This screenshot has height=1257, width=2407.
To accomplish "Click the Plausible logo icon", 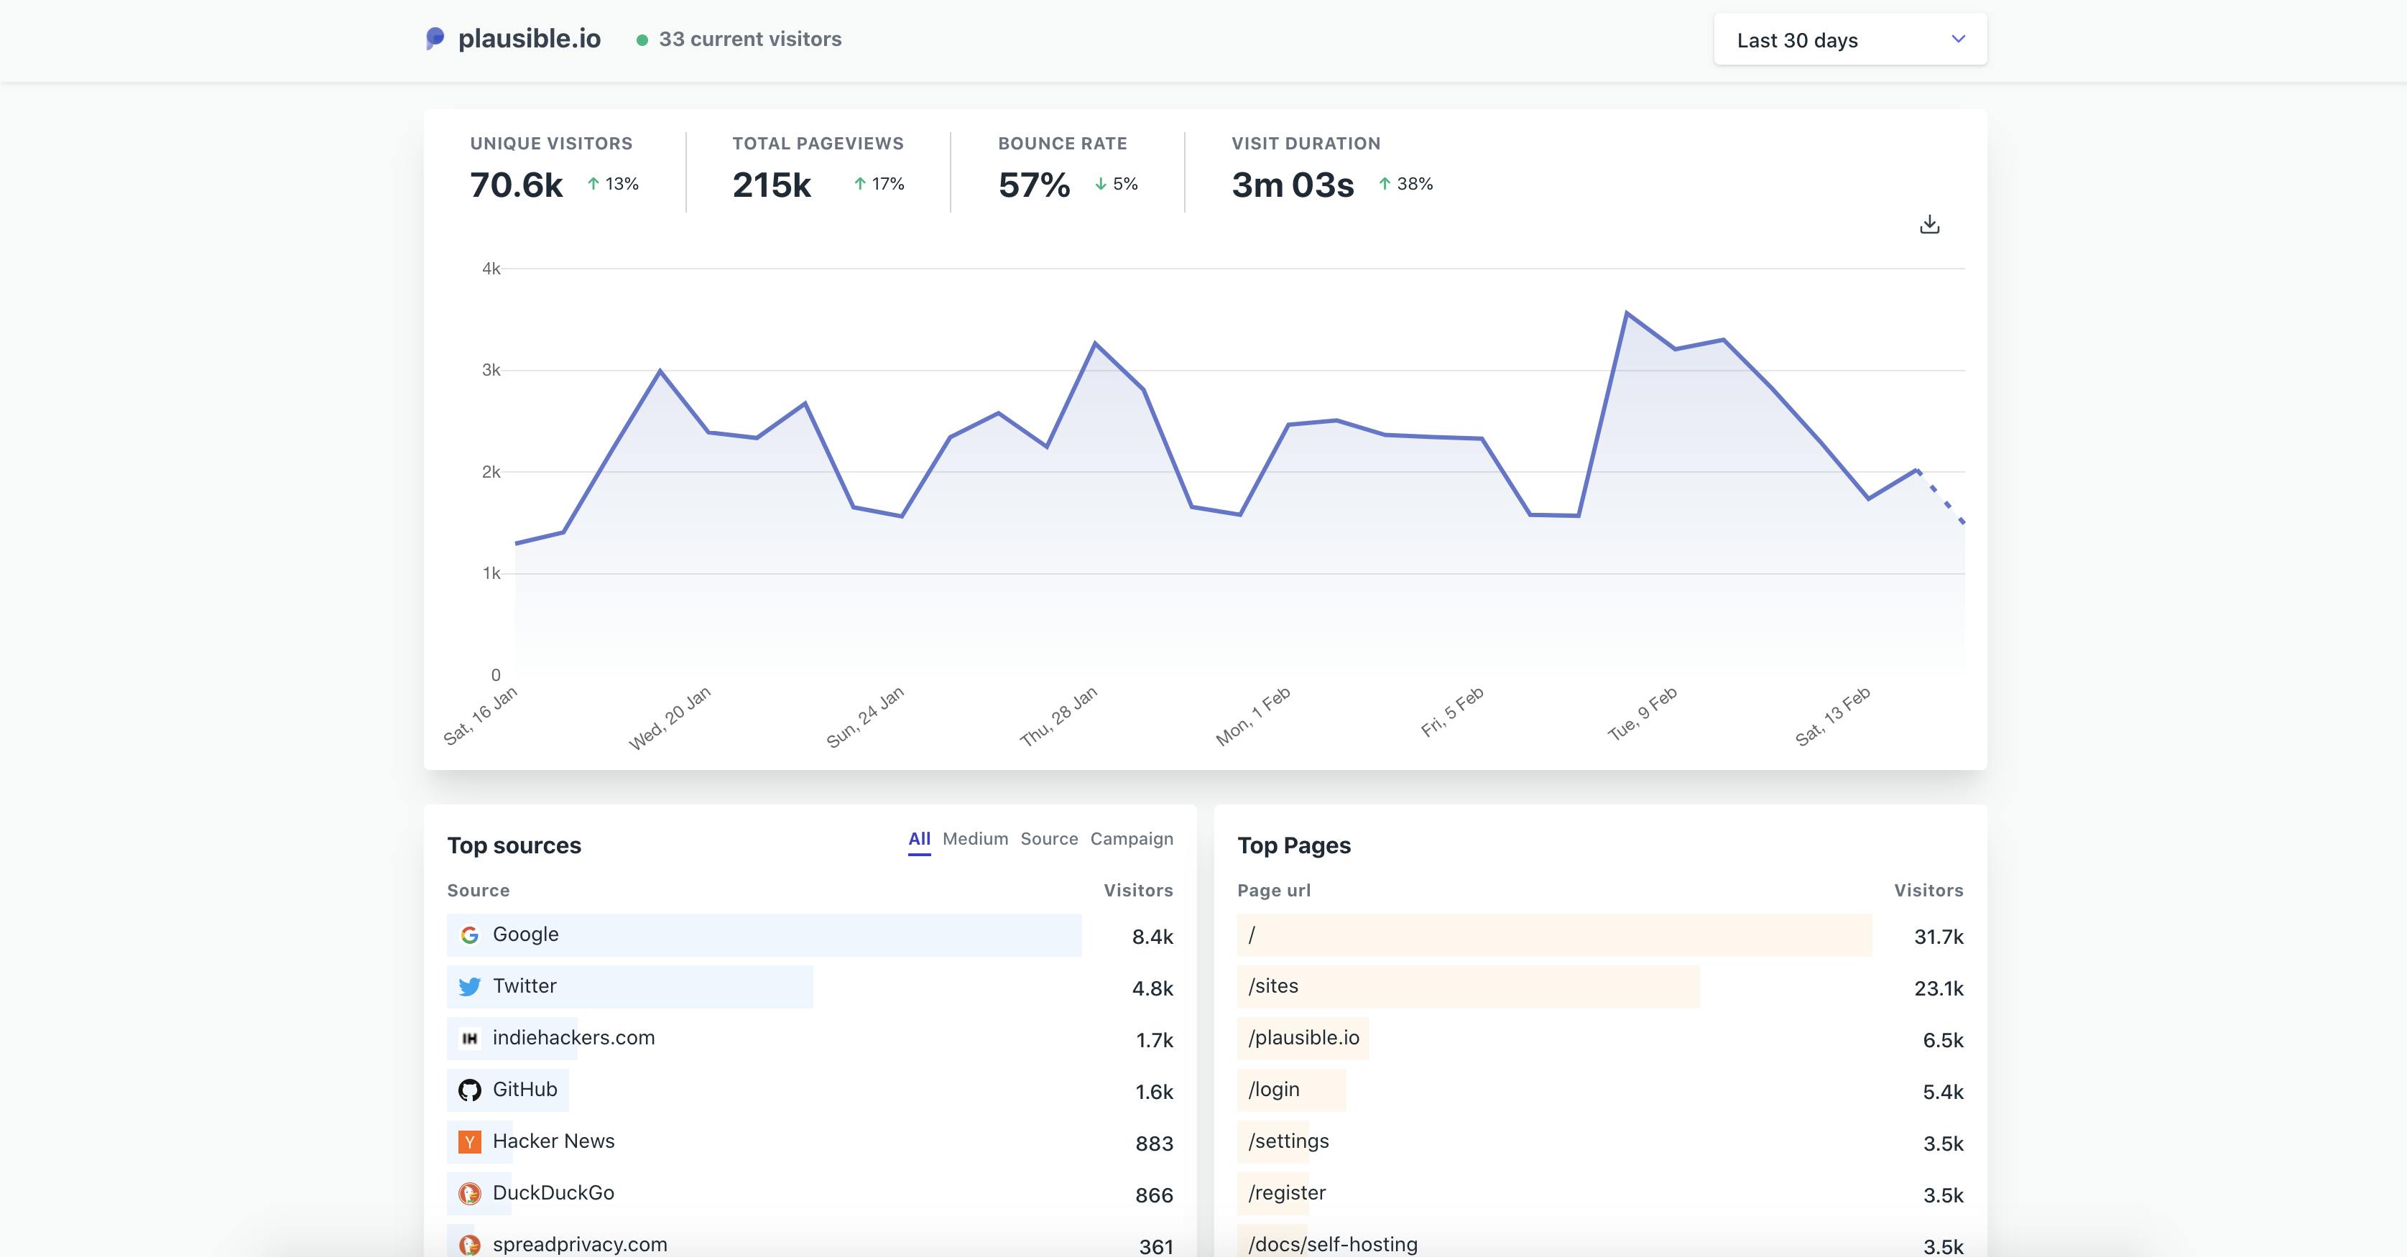I will click(x=435, y=38).
